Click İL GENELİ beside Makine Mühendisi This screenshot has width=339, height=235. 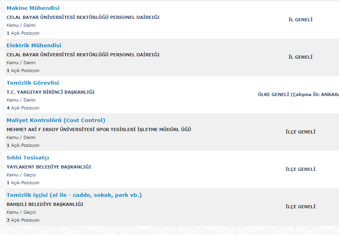(x=300, y=20)
